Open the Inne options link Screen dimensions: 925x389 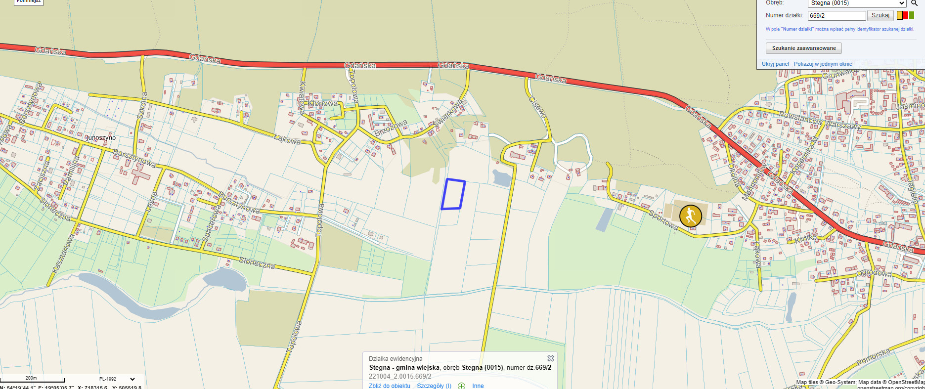(478, 386)
